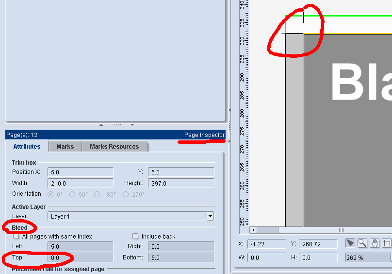Select the 180° orientation radio button

(97, 194)
